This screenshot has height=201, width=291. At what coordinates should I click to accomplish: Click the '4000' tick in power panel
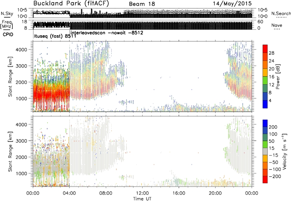21,50
